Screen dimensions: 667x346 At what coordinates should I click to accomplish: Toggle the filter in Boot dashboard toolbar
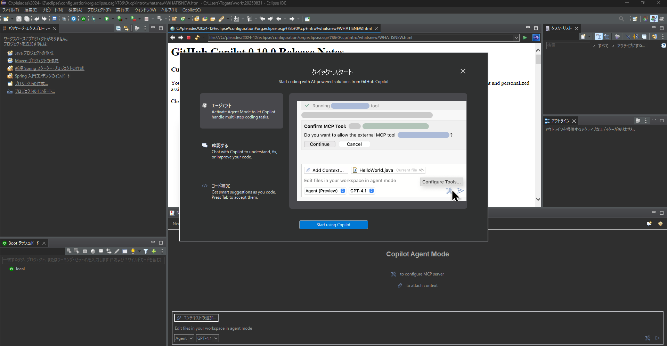146,251
